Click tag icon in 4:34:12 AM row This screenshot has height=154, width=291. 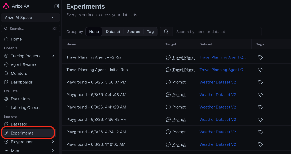coord(261,132)
